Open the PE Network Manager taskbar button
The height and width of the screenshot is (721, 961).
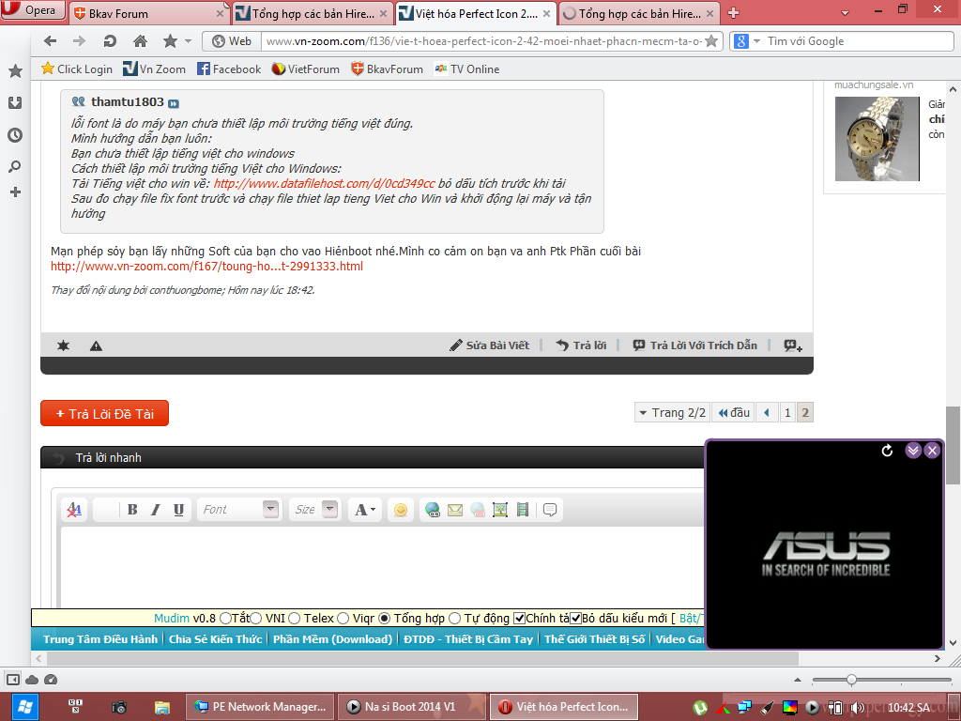pyautogui.click(x=260, y=707)
